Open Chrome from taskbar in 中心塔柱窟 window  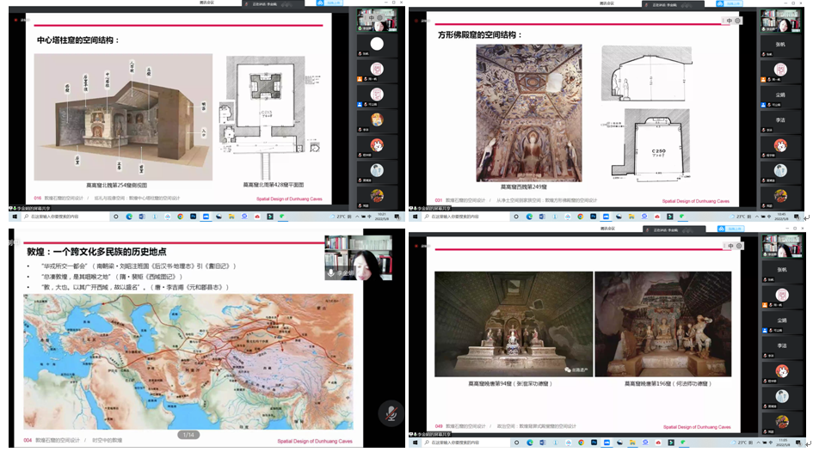tap(181, 217)
